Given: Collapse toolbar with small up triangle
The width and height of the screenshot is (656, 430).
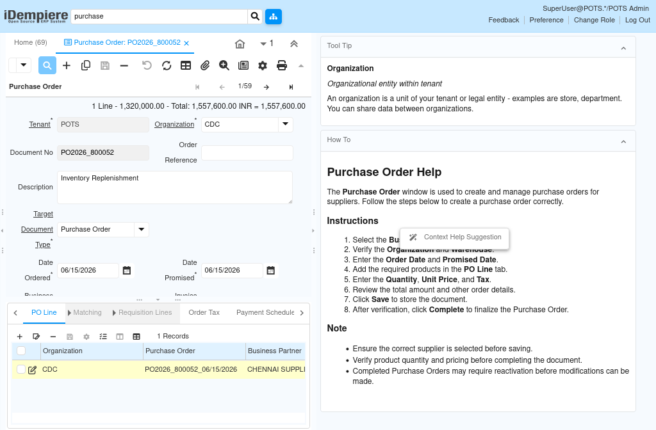Looking at the screenshot, I should pyautogui.click(x=301, y=66).
